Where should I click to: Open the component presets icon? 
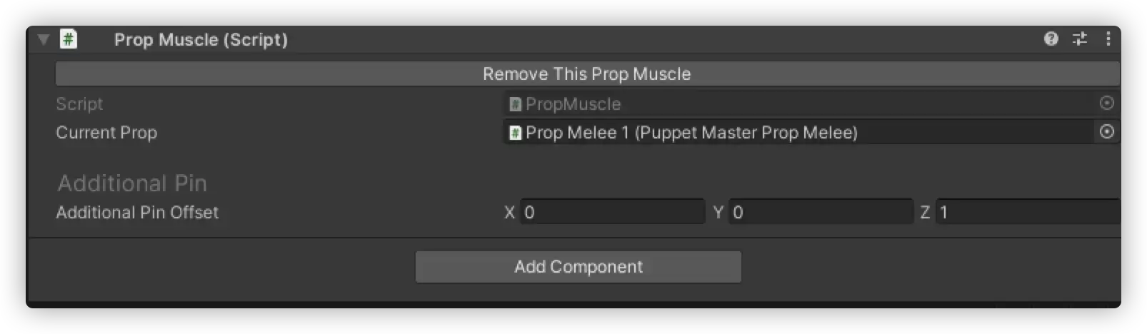coord(1080,39)
